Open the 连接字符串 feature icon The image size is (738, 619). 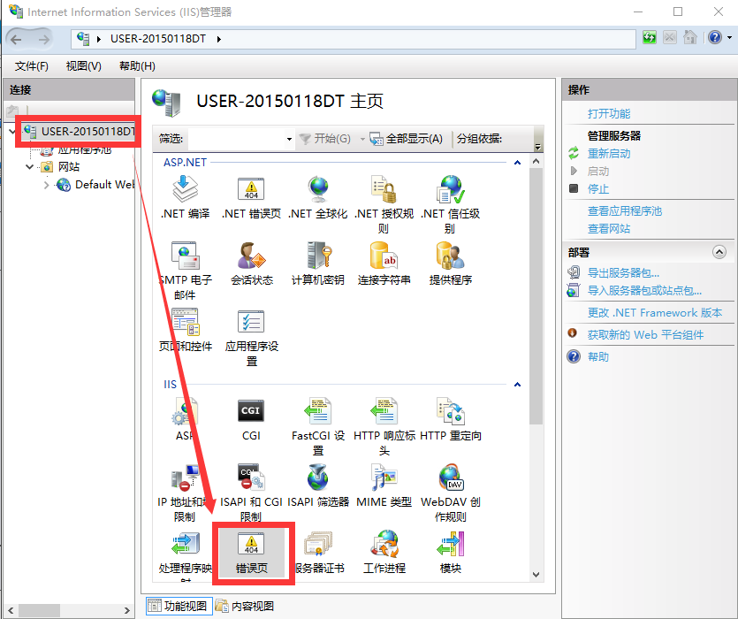click(x=384, y=256)
